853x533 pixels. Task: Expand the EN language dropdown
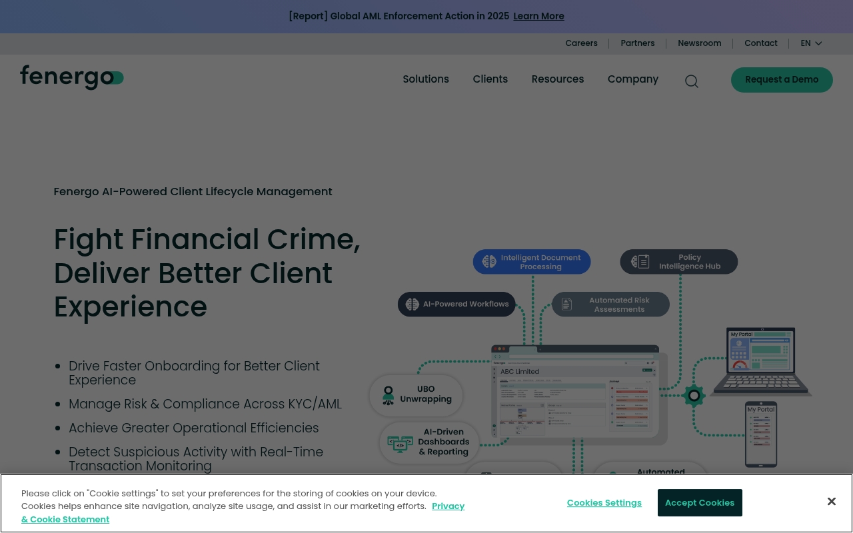[811, 43]
